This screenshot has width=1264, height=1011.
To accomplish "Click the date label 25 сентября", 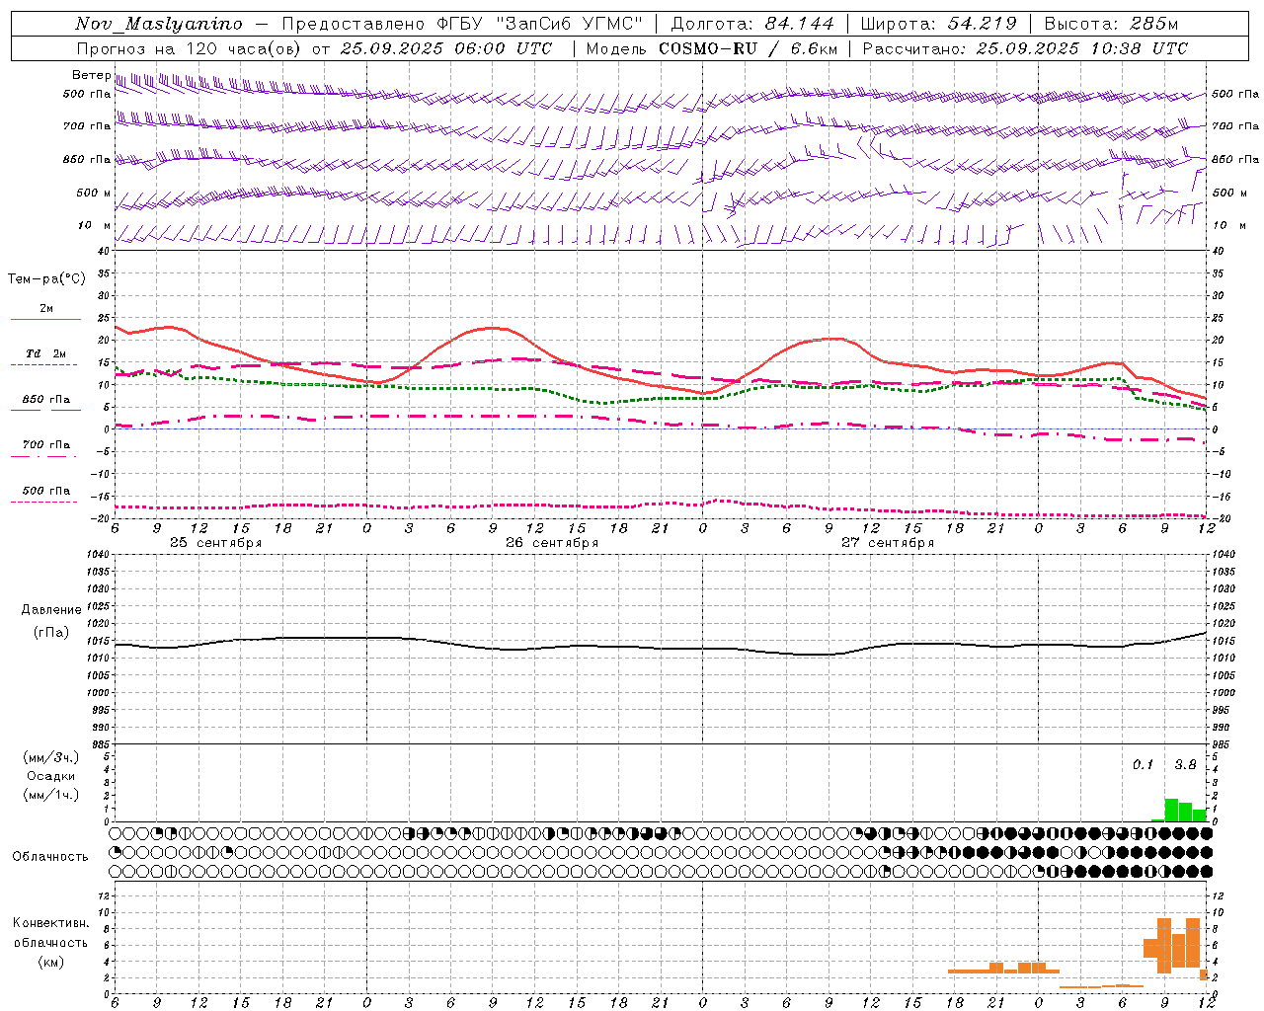I will click(x=215, y=543).
